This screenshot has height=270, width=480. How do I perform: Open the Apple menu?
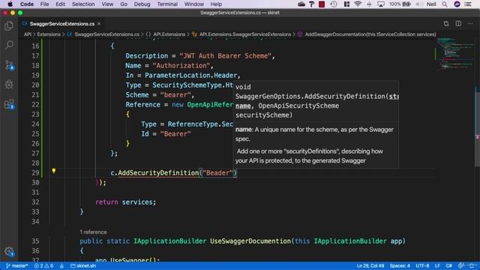[10, 4]
